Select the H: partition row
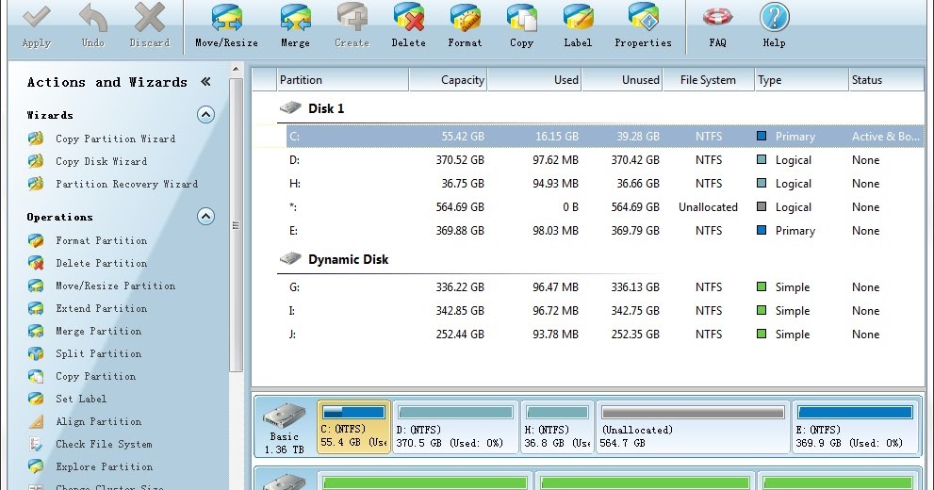The height and width of the screenshot is (490, 934). 604,184
